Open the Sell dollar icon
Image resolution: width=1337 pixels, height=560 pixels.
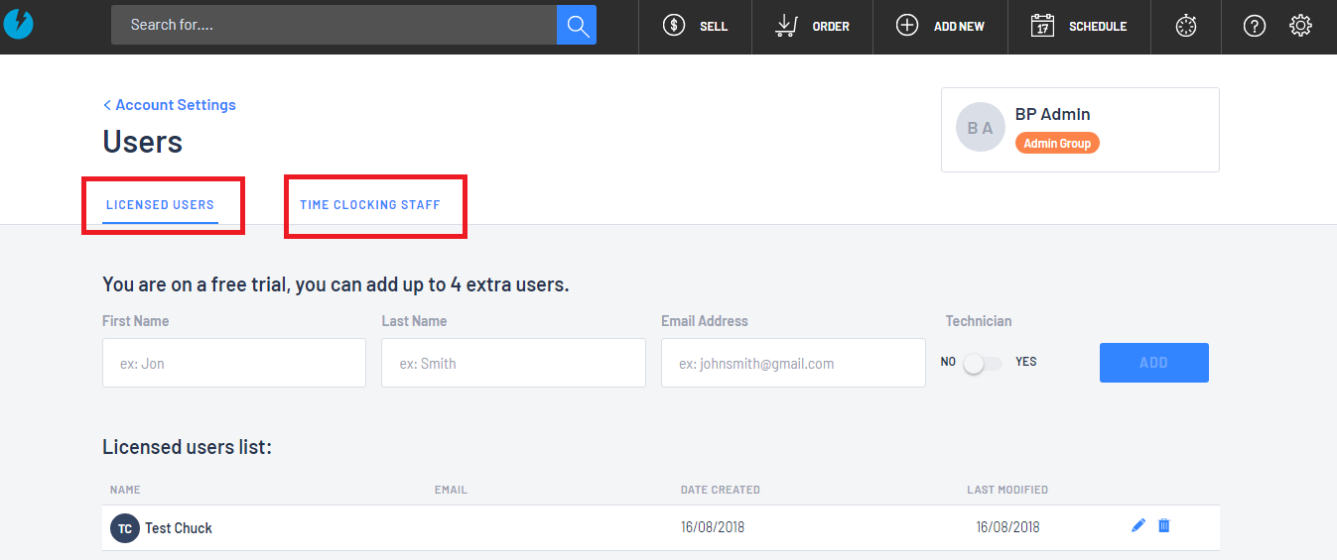674,26
